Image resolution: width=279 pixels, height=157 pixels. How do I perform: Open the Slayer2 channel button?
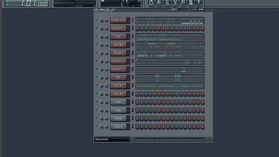(x=120, y=53)
